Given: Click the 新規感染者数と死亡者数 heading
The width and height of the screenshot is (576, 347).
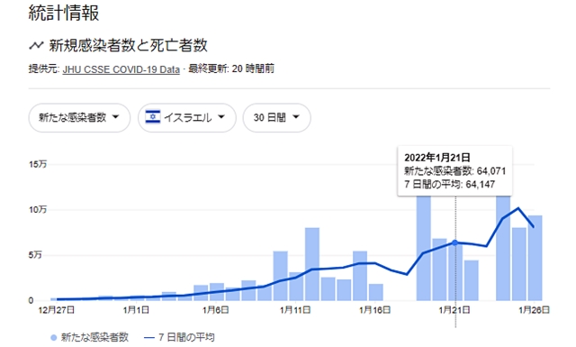Looking at the screenshot, I should pyautogui.click(x=128, y=46).
